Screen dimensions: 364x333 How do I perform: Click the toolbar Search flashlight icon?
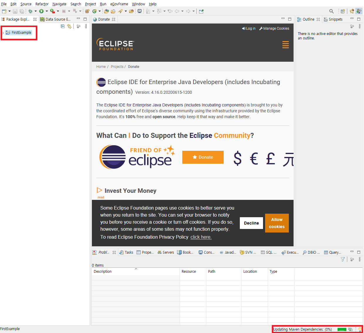[x=120, y=11]
